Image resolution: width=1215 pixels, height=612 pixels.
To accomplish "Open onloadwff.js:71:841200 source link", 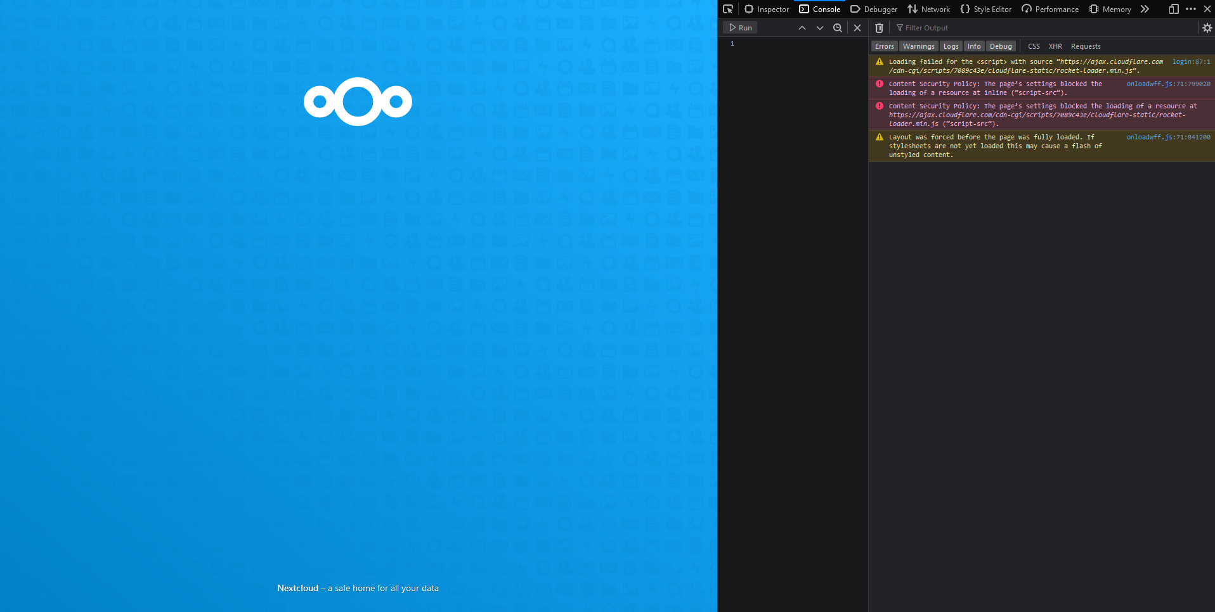I will (x=1168, y=137).
